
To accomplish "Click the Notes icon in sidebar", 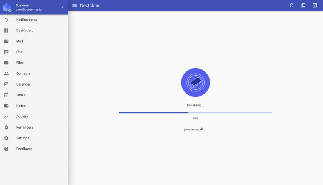I will pyautogui.click(x=6, y=106).
